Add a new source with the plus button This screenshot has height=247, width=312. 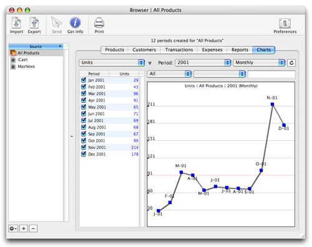24,228
